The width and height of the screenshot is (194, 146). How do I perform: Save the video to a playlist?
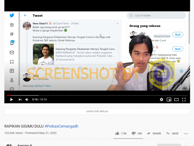[x=172, y=133]
